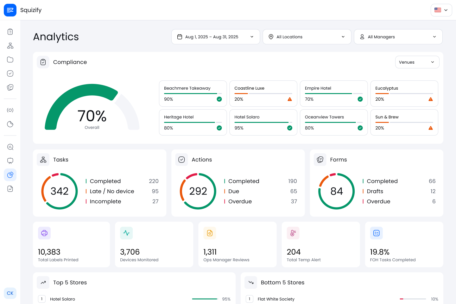Expand the Aug 2025 date range dropdown
The height and width of the screenshot is (304, 456).
pos(215,37)
